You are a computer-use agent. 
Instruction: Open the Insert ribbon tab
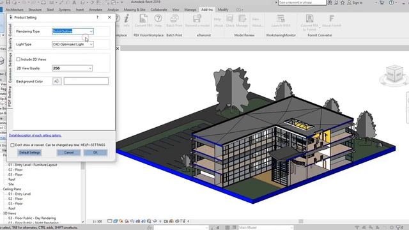click(79, 10)
